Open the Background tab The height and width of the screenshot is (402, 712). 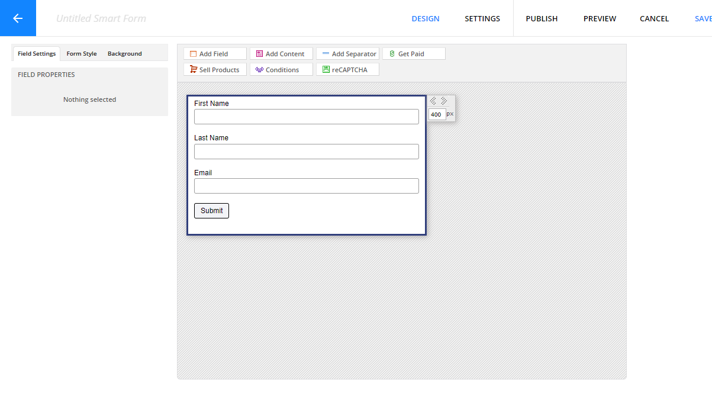coord(124,54)
